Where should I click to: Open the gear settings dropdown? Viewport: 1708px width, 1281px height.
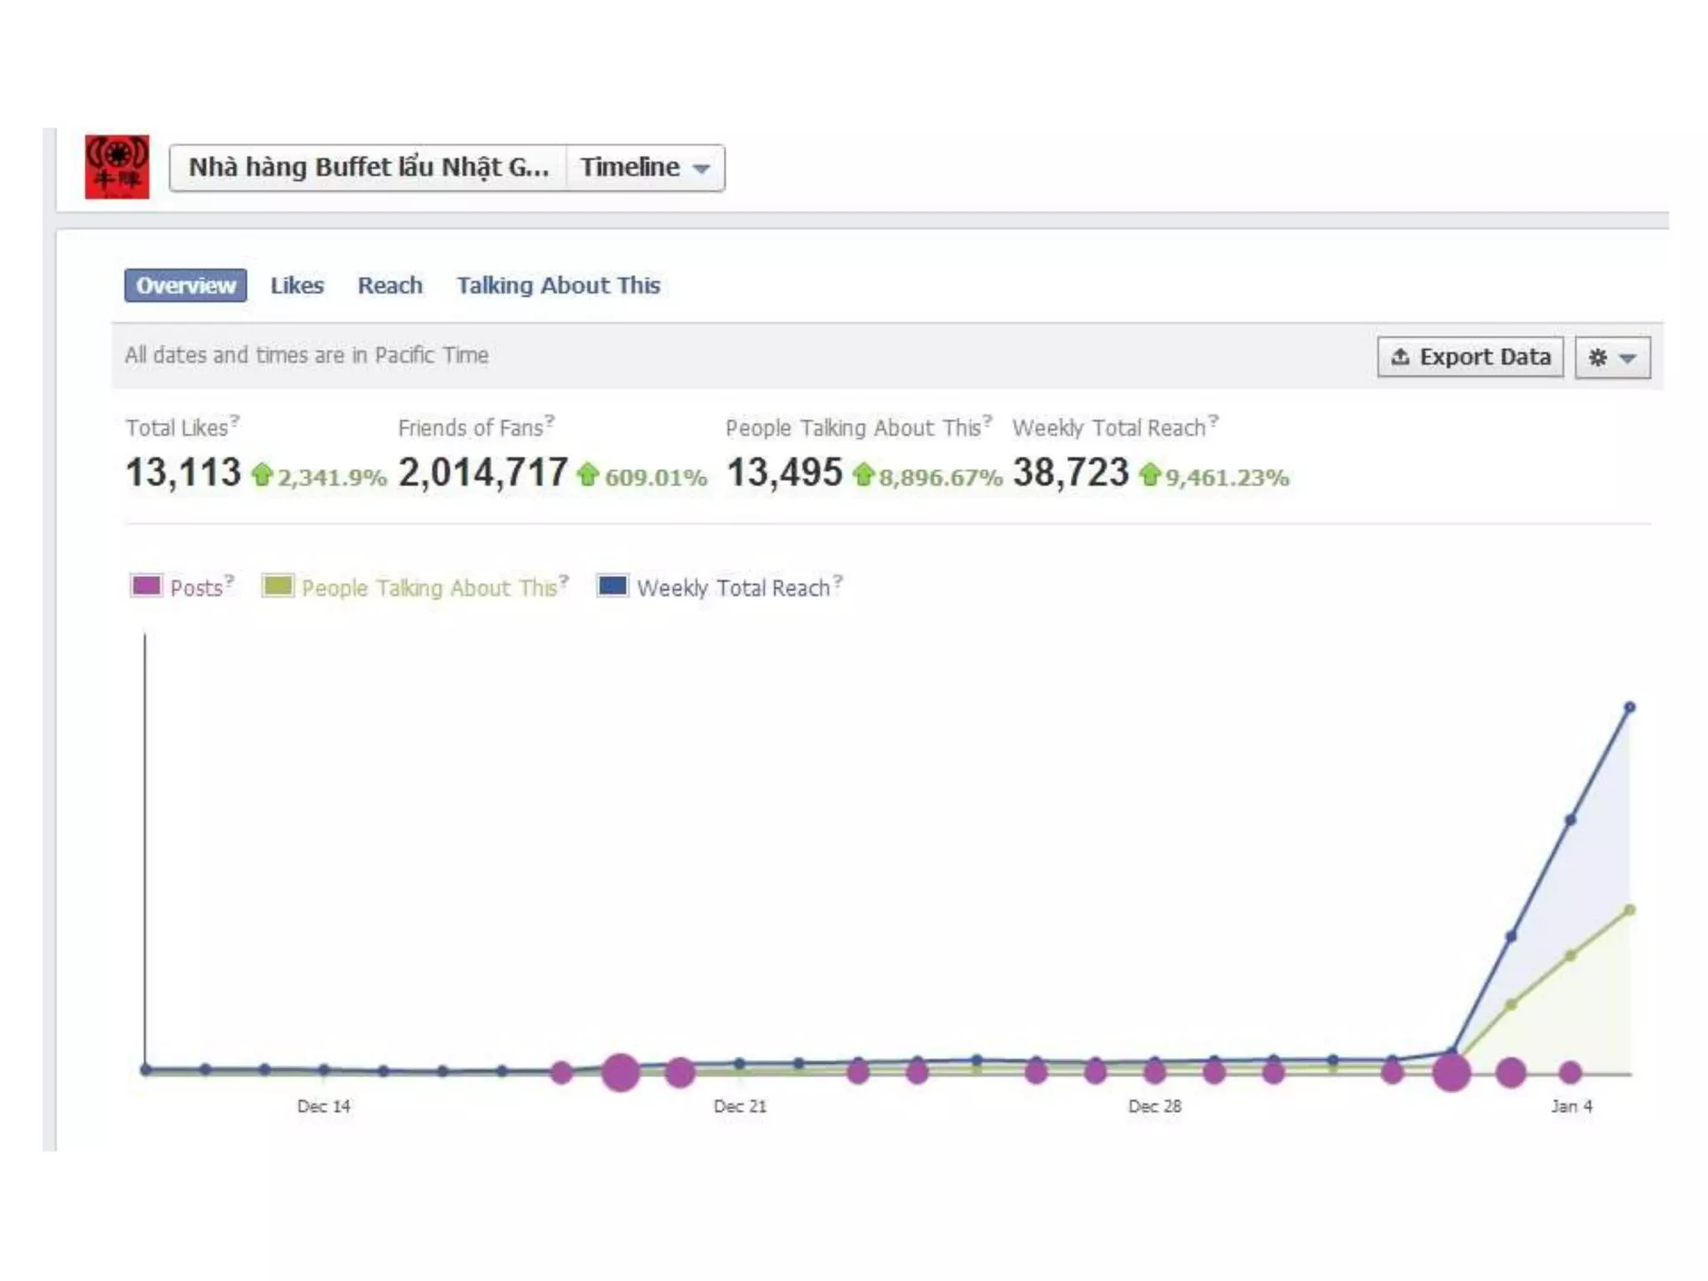(x=1612, y=358)
